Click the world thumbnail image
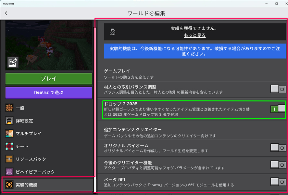 click(49, 45)
